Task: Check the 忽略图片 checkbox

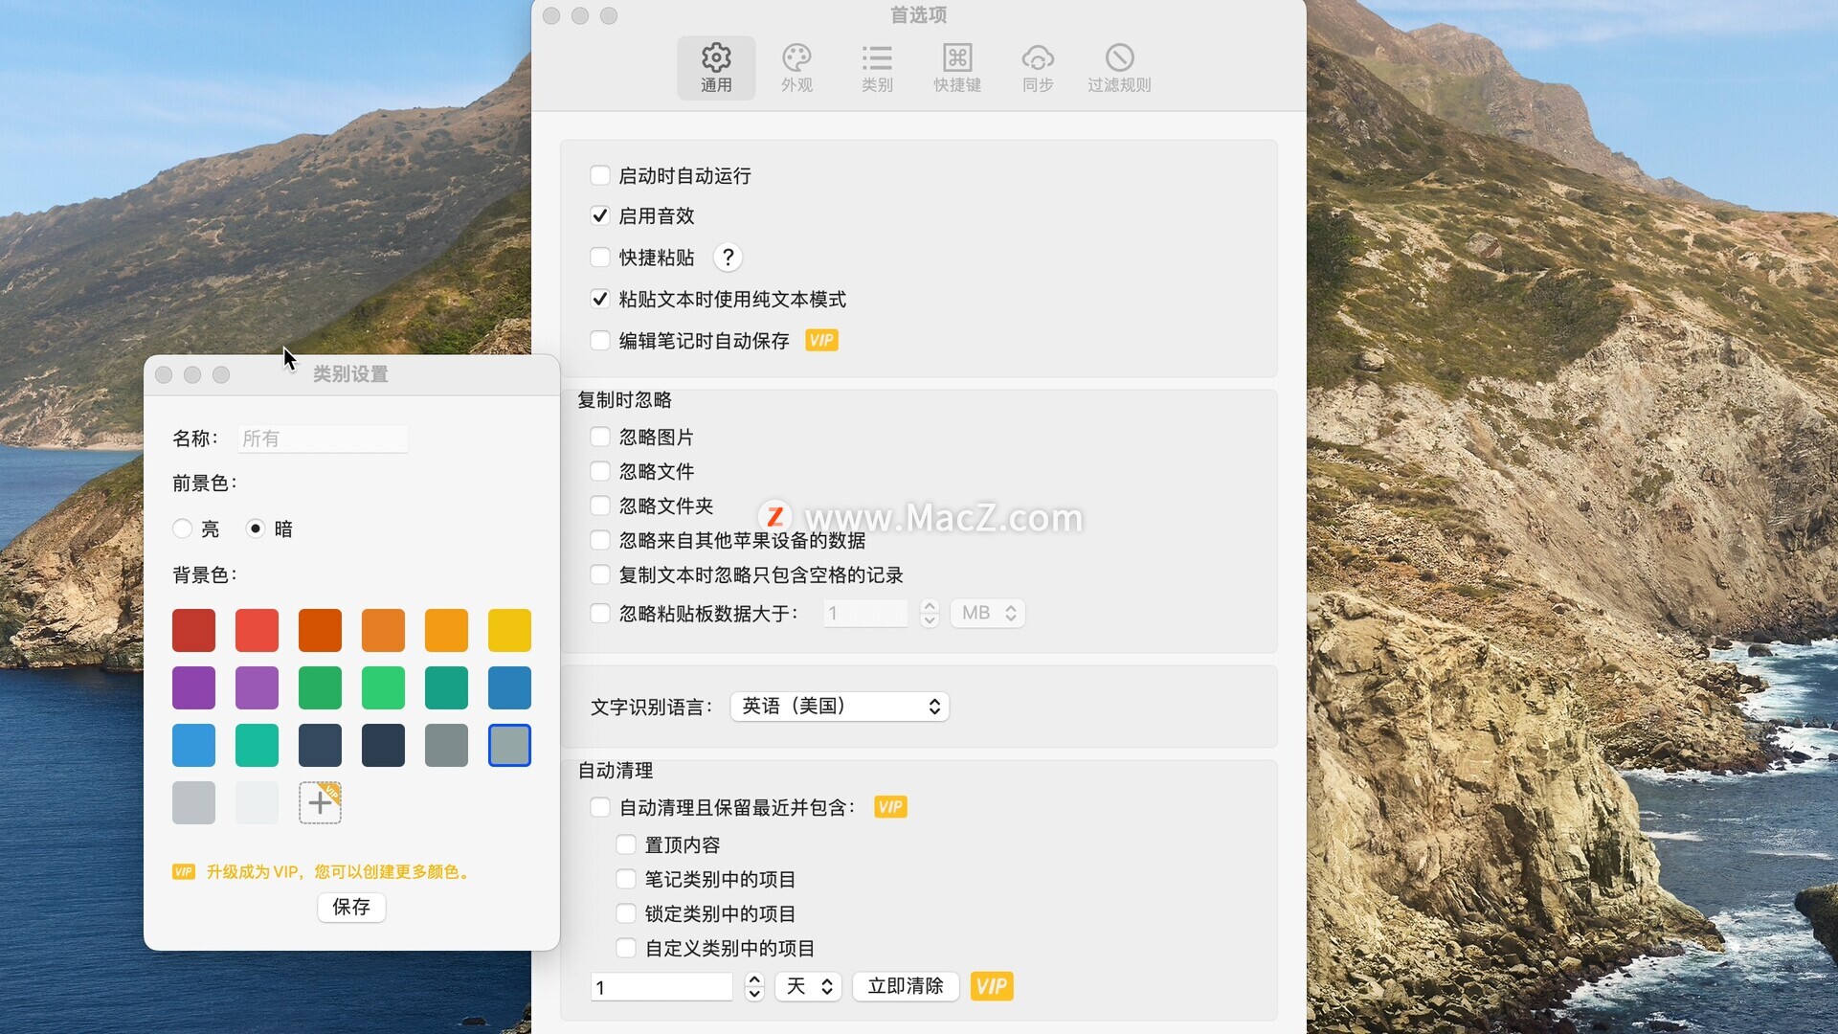Action: (x=600, y=438)
